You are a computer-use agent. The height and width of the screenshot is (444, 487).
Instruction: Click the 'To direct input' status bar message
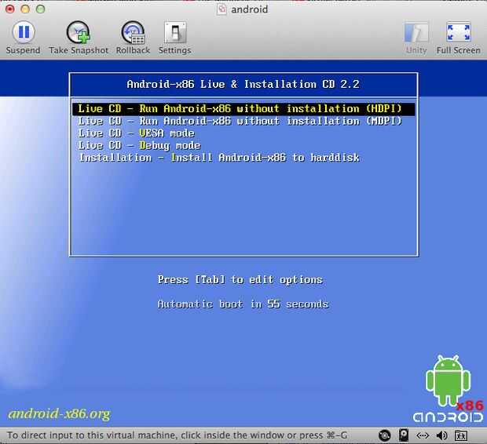point(177,435)
